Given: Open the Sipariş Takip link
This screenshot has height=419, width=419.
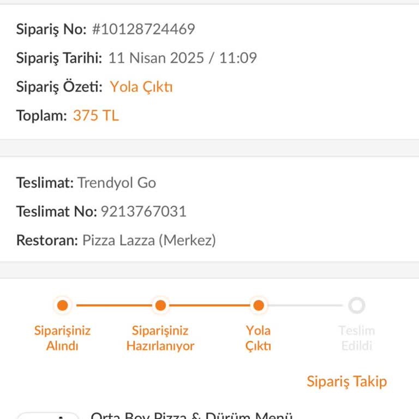Looking at the screenshot, I should tap(346, 381).
